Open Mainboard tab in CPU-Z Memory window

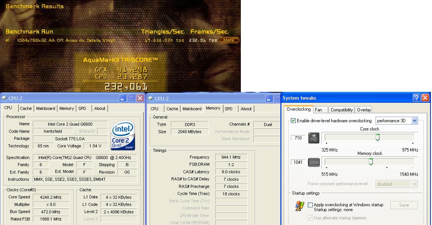coord(192,109)
